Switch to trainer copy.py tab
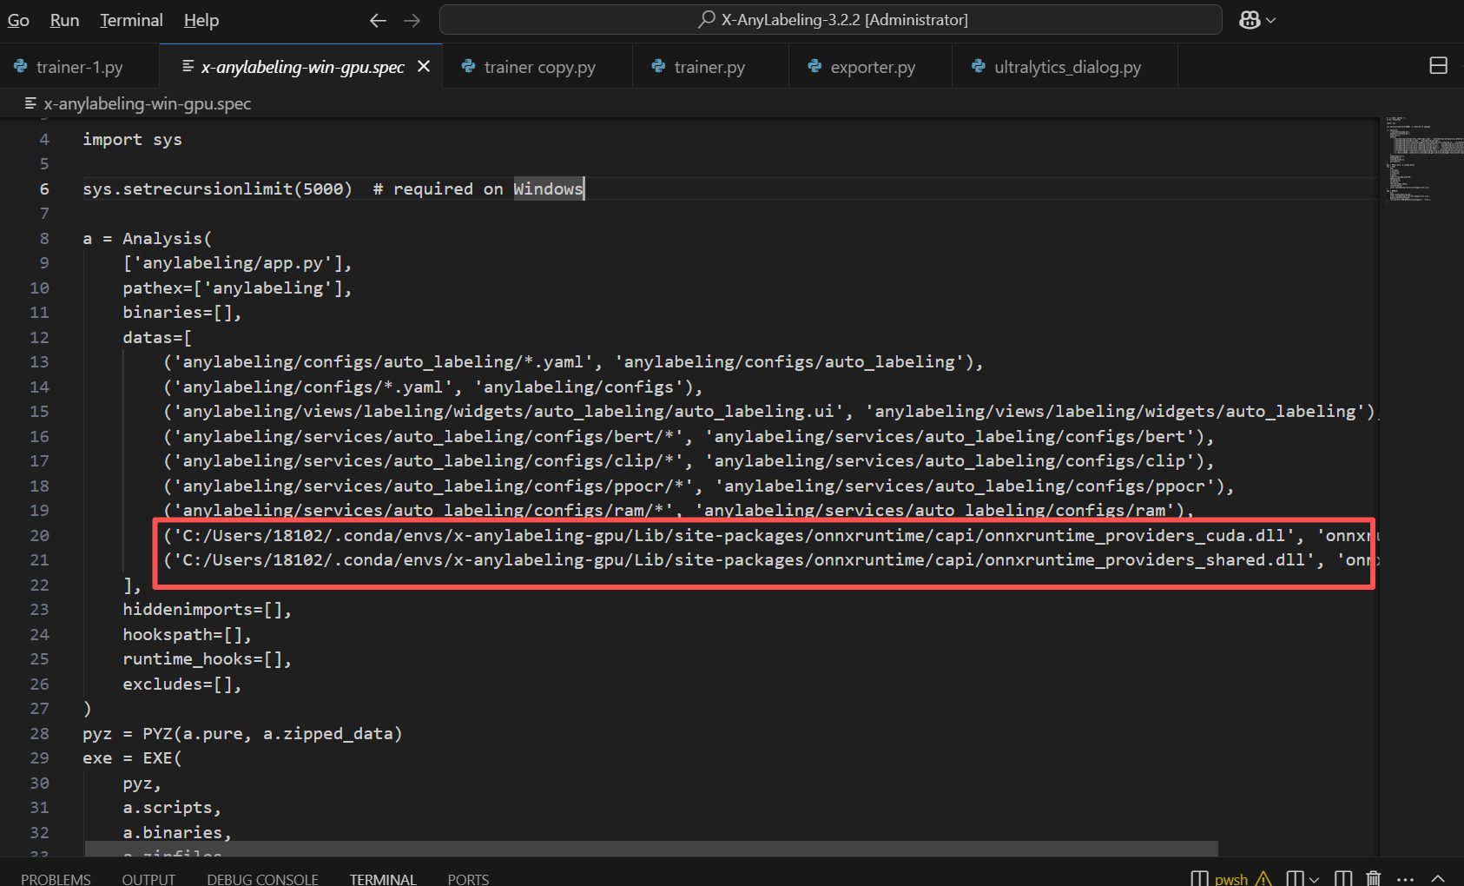 538,67
